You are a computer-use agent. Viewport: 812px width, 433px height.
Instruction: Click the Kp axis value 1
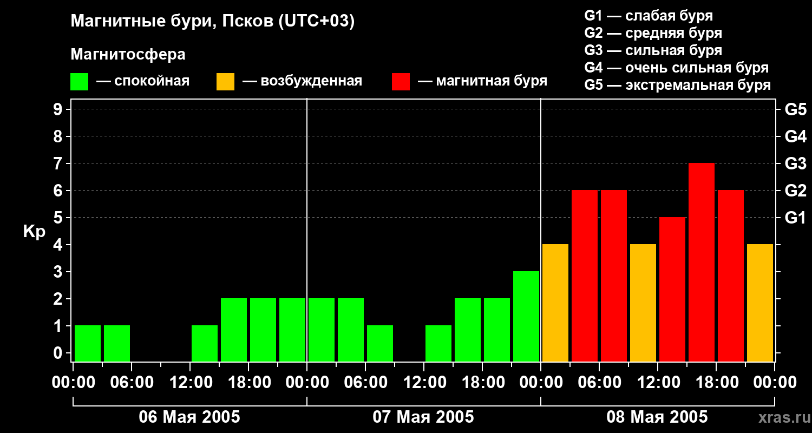pyautogui.click(x=59, y=326)
